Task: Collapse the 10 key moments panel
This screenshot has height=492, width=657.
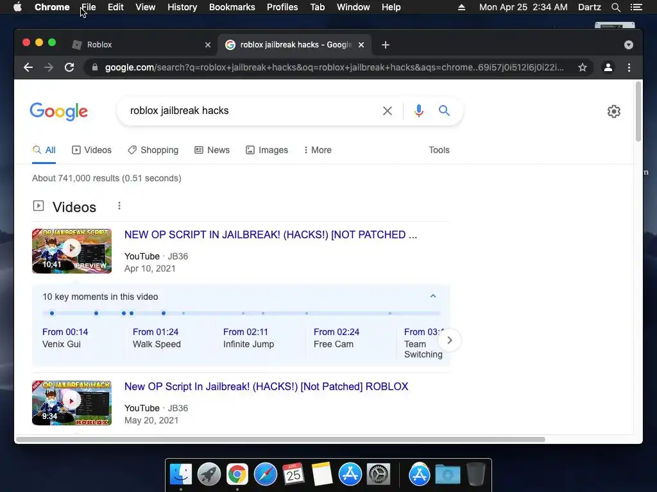Action: (433, 296)
